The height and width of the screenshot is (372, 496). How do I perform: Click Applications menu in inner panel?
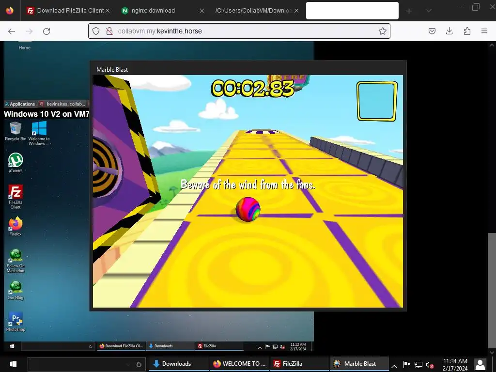pyautogui.click(x=20, y=104)
